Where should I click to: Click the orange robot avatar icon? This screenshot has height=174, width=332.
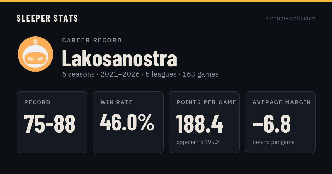click(35, 54)
